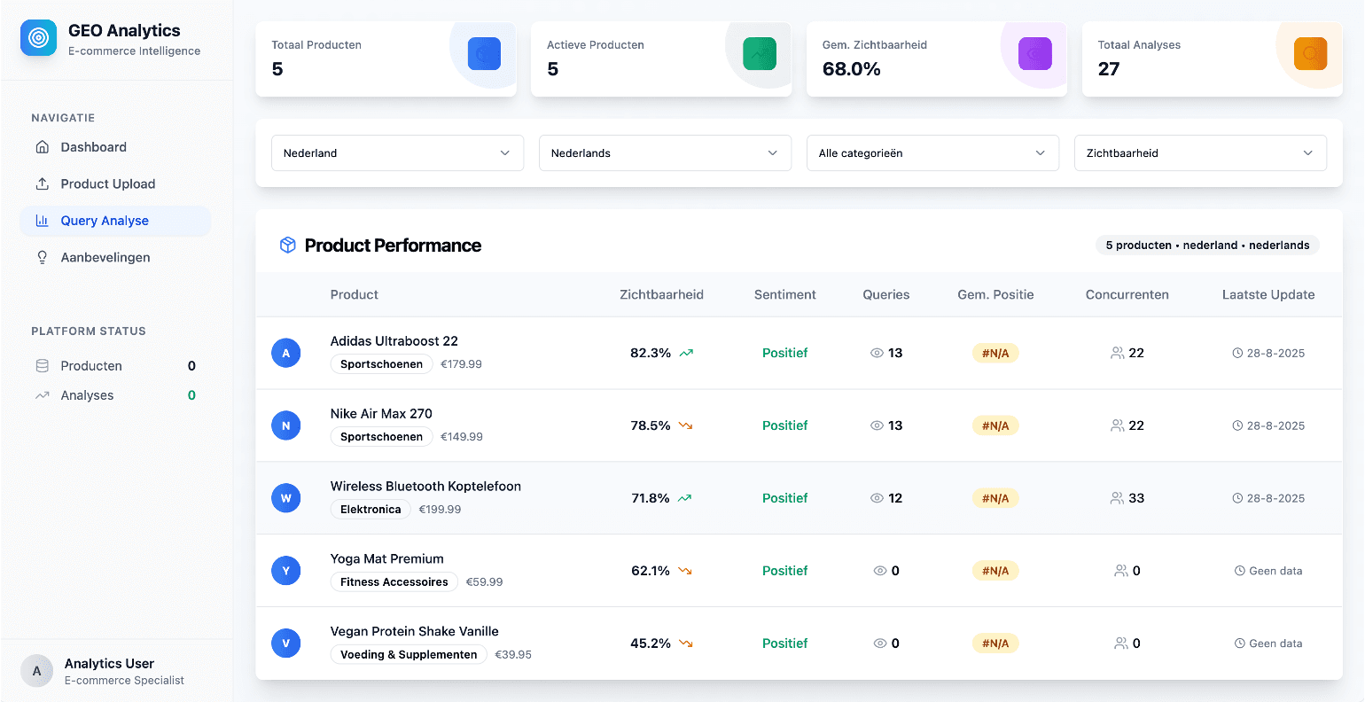
Task: Click the eye icon in Yoga Mat Premium row
Action: tap(880, 571)
